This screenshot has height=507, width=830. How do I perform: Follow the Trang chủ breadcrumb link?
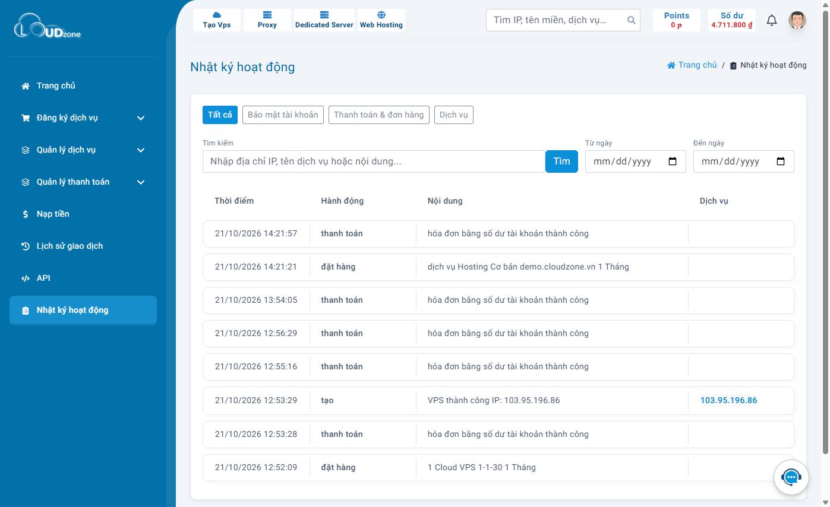tap(692, 65)
